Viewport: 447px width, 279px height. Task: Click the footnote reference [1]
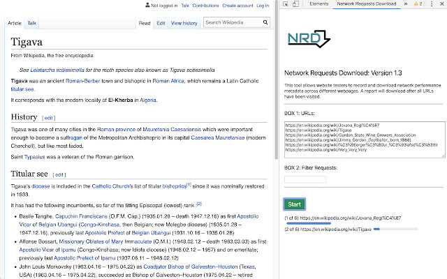(189, 185)
